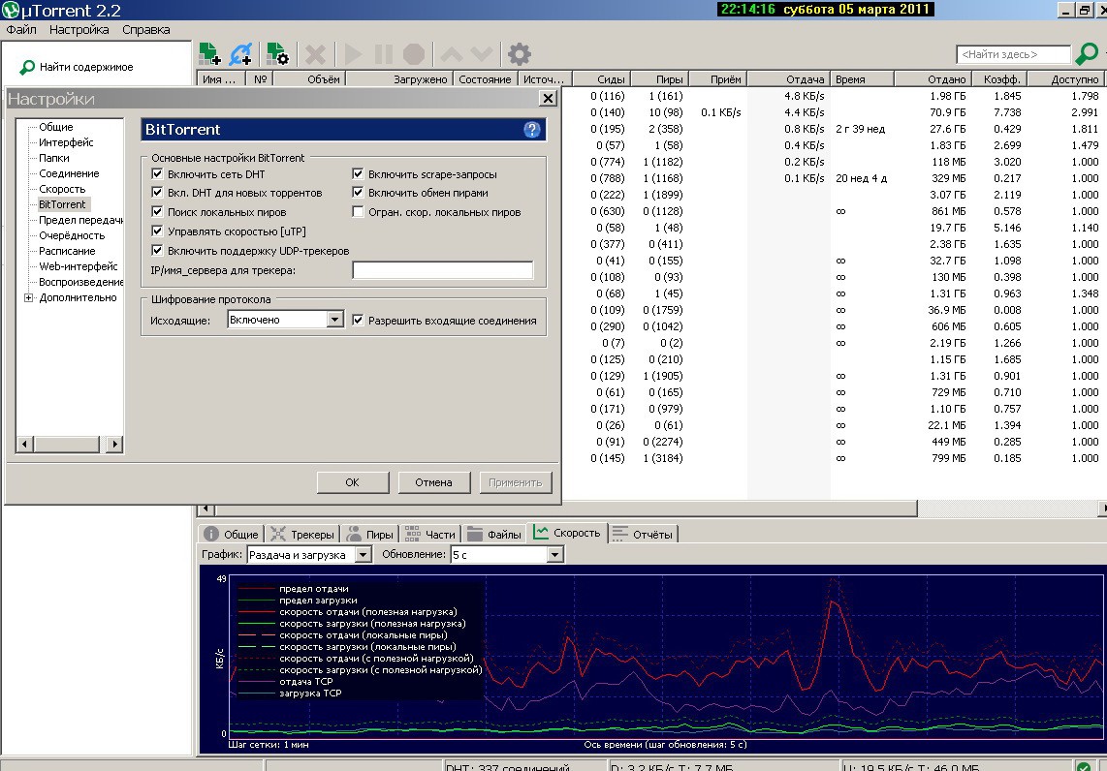Screen dimensions: 1107x771
Task: Click the Remove torrent X icon
Action: (x=316, y=54)
